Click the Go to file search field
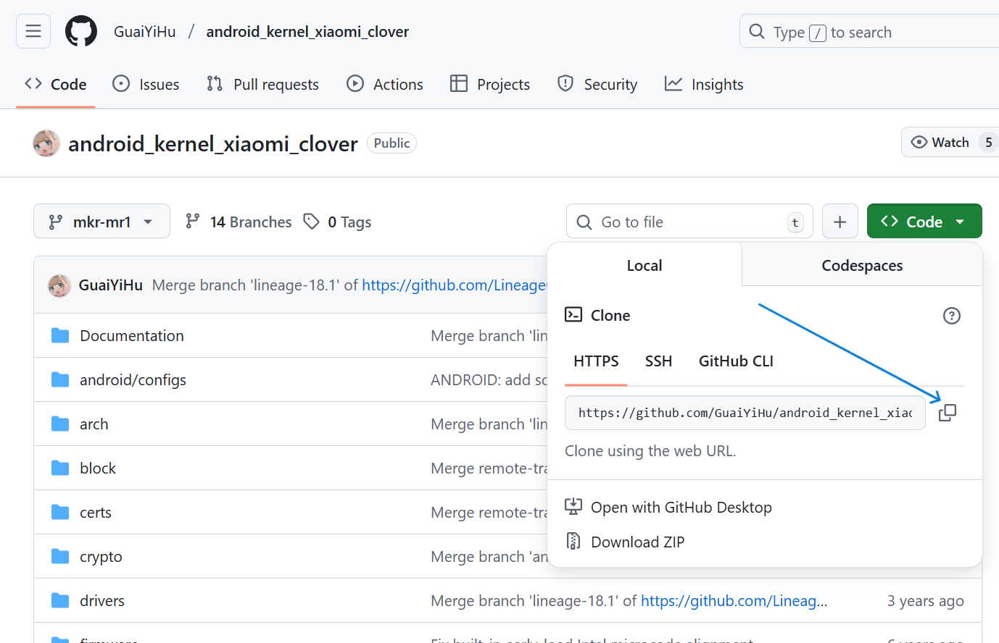 point(689,222)
